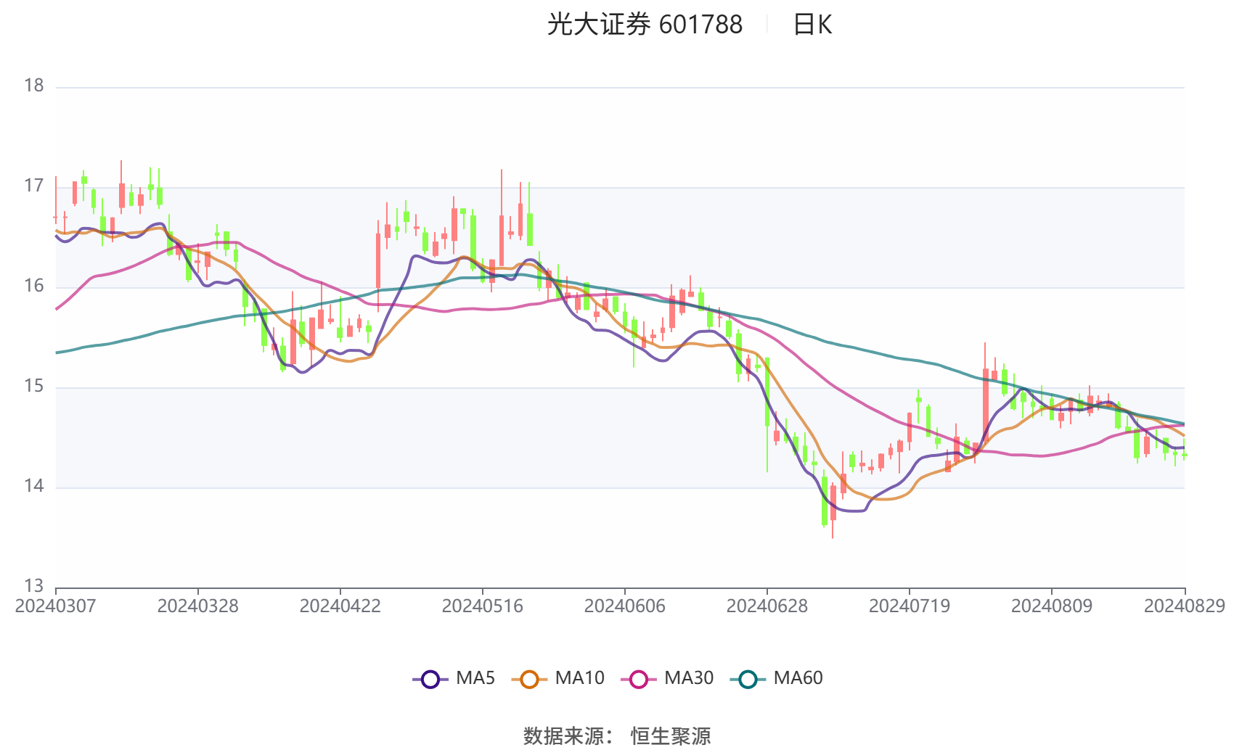Click the 20240307 date axis label
1234x750 pixels.
(x=55, y=606)
